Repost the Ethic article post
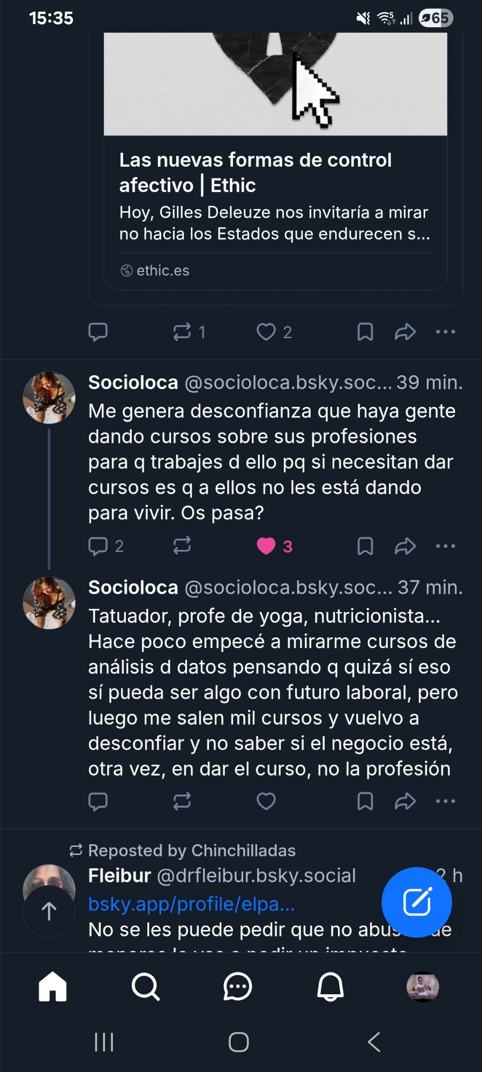482x1072 pixels. [x=182, y=332]
